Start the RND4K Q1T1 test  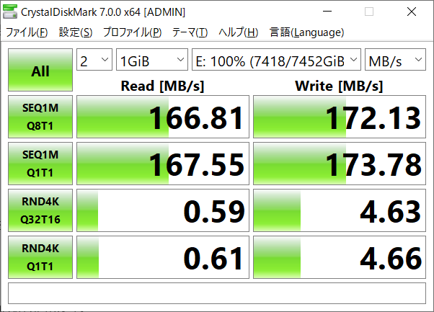(40, 257)
